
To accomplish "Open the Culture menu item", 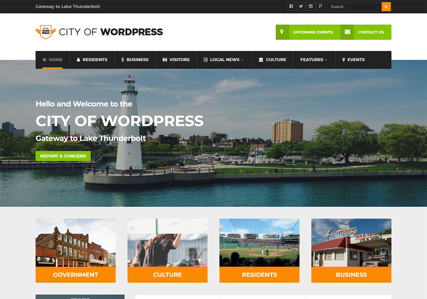I will point(273,60).
